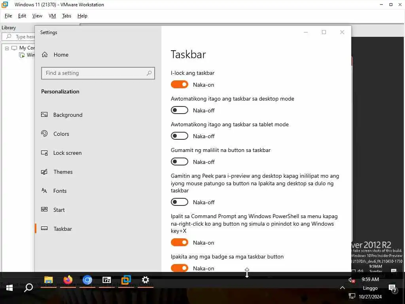This screenshot has height=304, width=405.
Task: Enable auto-hide taskbar sa tablet mode
Action: click(x=180, y=136)
